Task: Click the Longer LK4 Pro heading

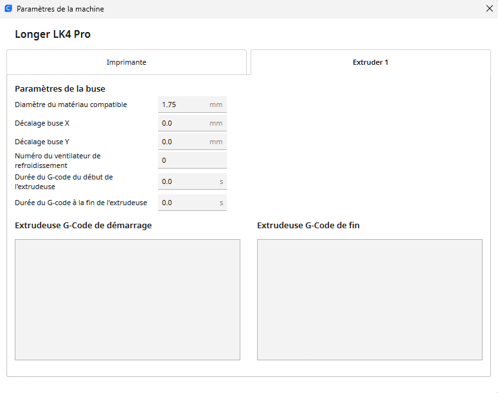Action: tap(53, 34)
